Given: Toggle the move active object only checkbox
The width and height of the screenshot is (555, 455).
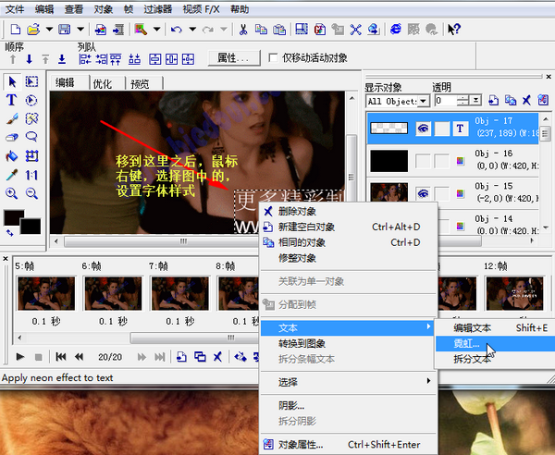Looking at the screenshot, I should pyautogui.click(x=273, y=57).
